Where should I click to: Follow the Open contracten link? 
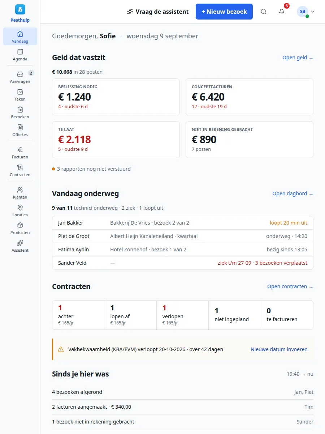coord(290,286)
